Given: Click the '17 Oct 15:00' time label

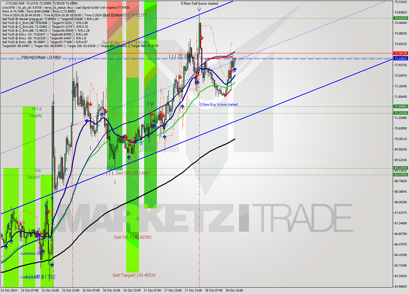Looking at the screenshot, I should coord(173,290).
